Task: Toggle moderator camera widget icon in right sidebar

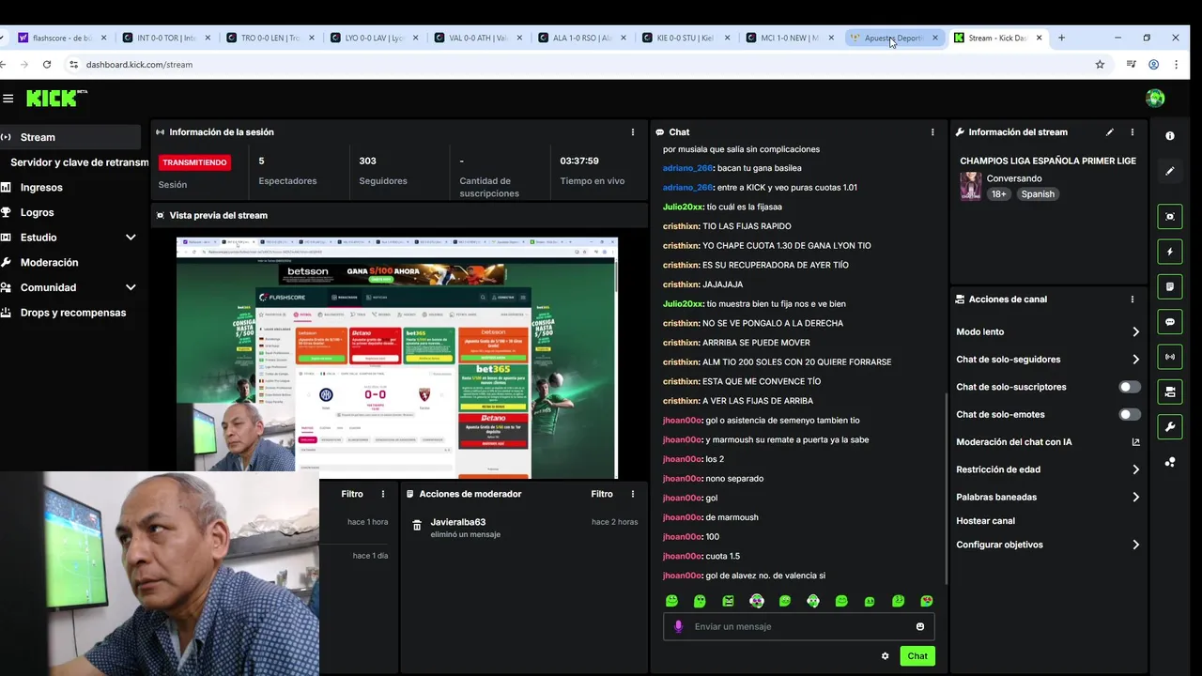Action: [x=1170, y=392]
